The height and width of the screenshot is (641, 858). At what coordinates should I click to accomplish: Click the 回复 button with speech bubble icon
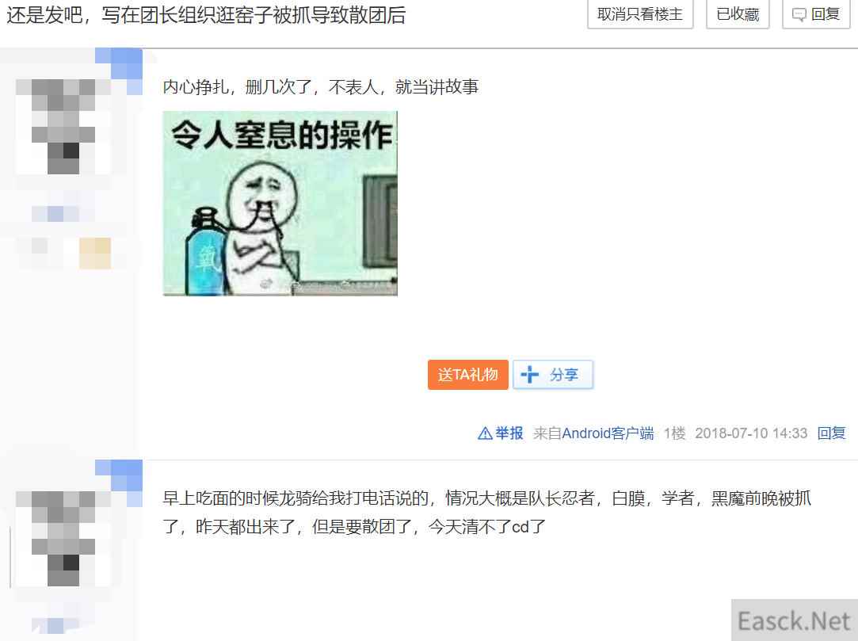[816, 13]
